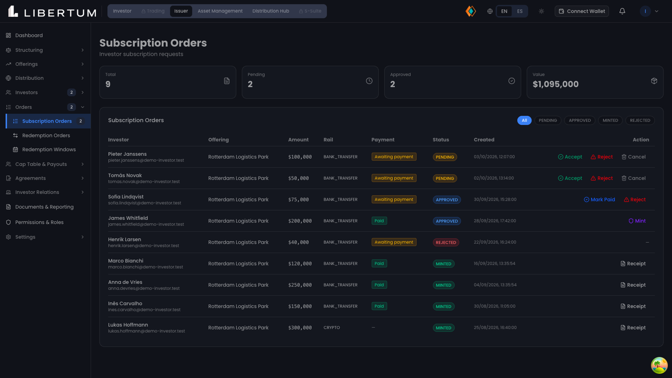Filter orders by PENDING

[x=547, y=120]
